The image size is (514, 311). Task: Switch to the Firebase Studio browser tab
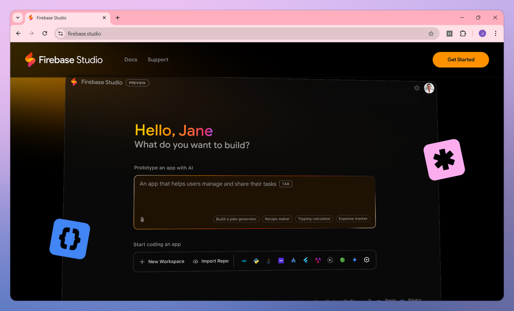[x=64, y=18]
